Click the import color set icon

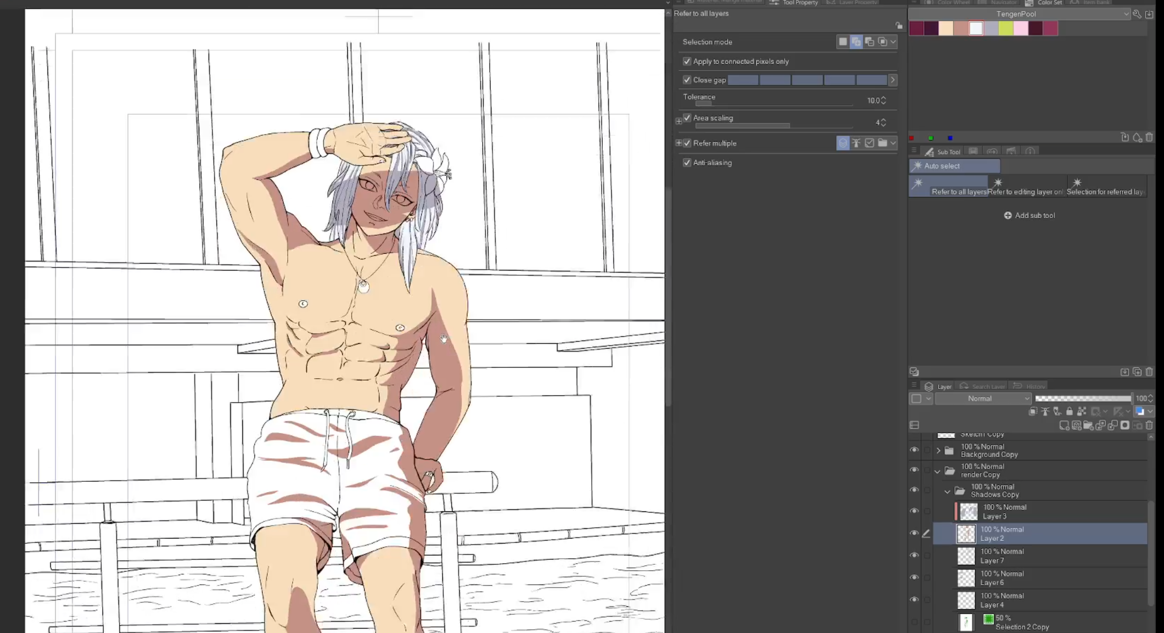[1149, 14]
